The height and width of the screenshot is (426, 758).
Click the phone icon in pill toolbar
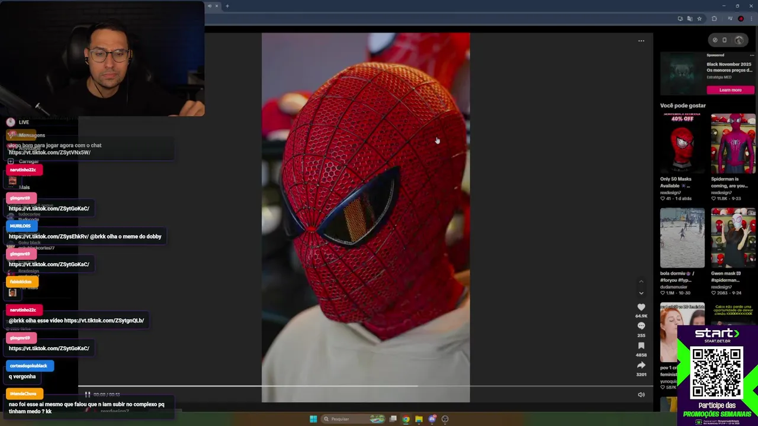point(724,40)
